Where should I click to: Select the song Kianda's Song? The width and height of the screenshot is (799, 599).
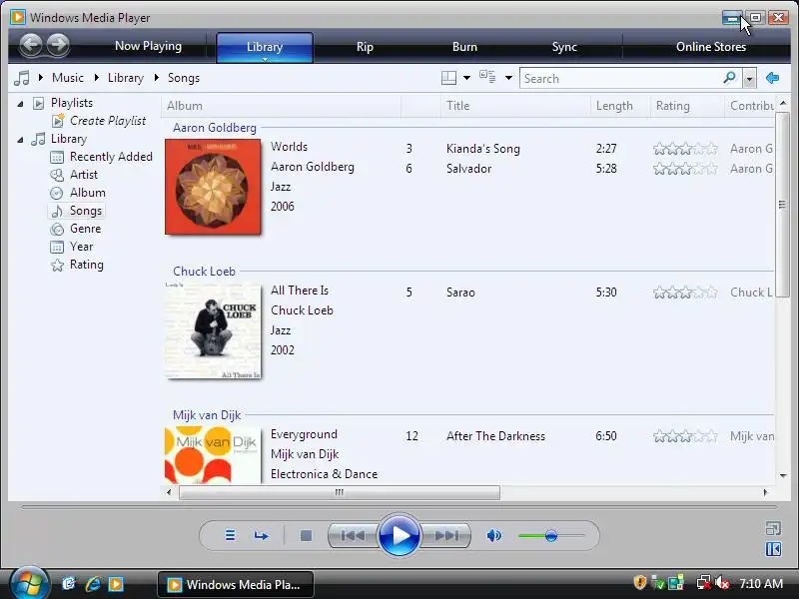point(483,149)
